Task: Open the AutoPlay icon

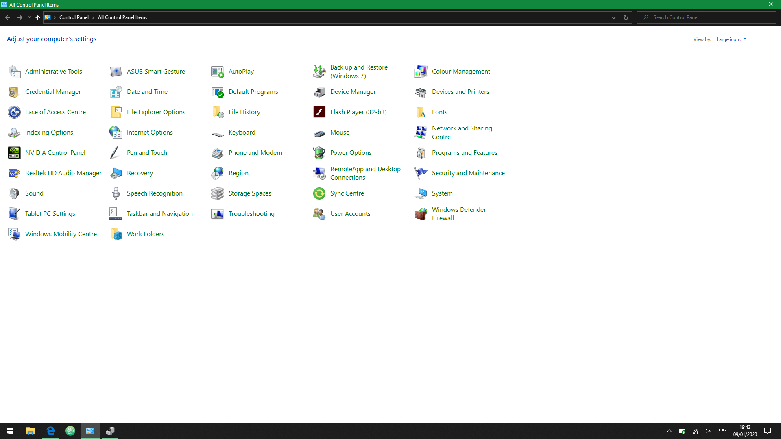Action: pyautogui.click(x=218, y=72)
